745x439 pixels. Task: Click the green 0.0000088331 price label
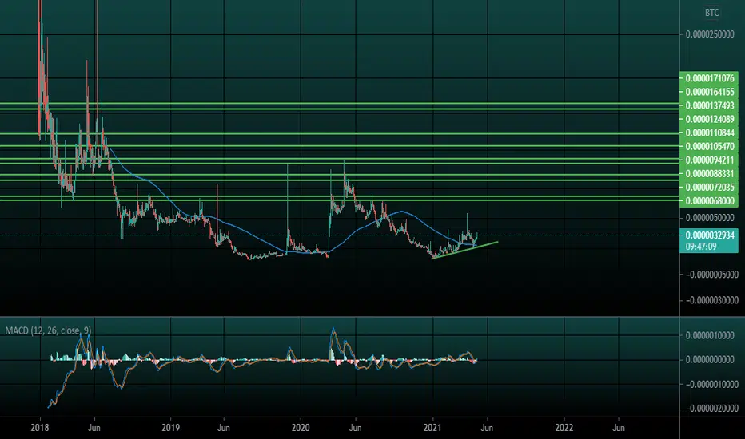click(x=710, y=174)
